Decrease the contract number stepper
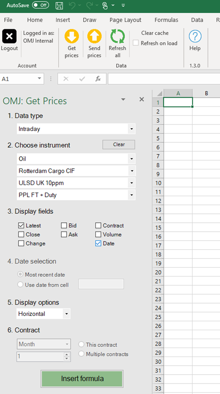The width and height of the screenshot is (220, 394). [67, 359]
